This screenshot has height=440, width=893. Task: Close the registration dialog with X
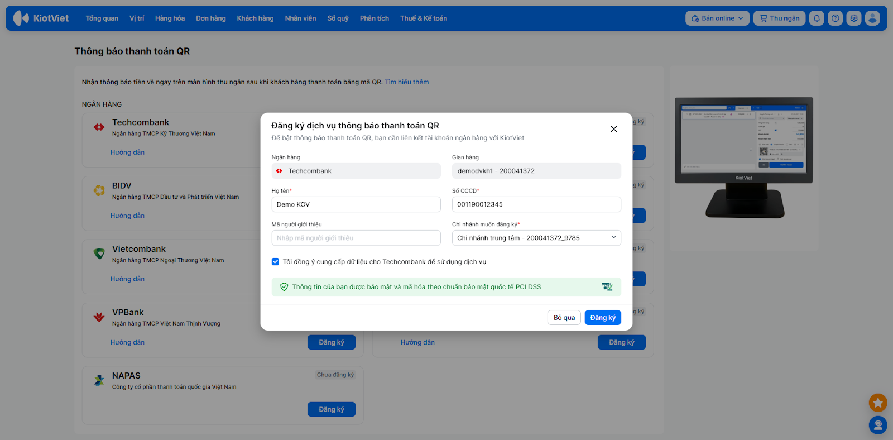tap(613, 129)
